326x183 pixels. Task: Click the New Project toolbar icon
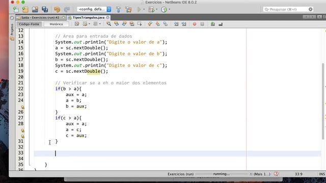(x=25, y=9)
